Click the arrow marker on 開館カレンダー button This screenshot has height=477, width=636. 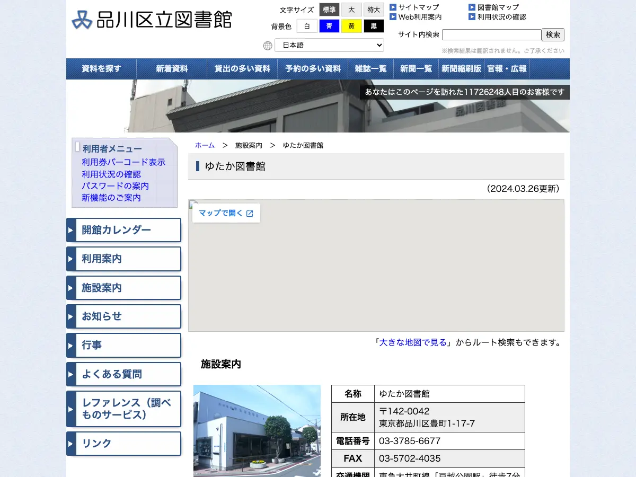70,231
